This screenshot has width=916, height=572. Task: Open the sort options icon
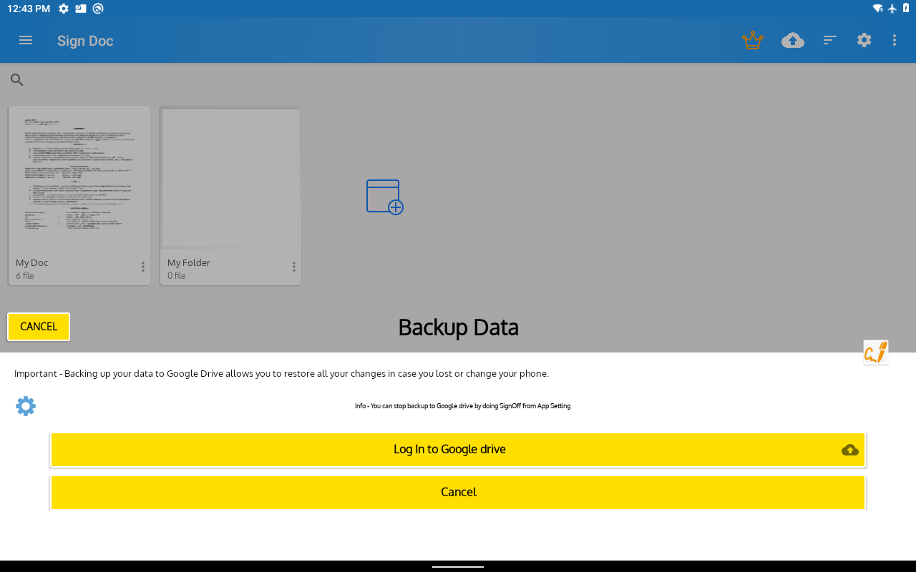830,40
